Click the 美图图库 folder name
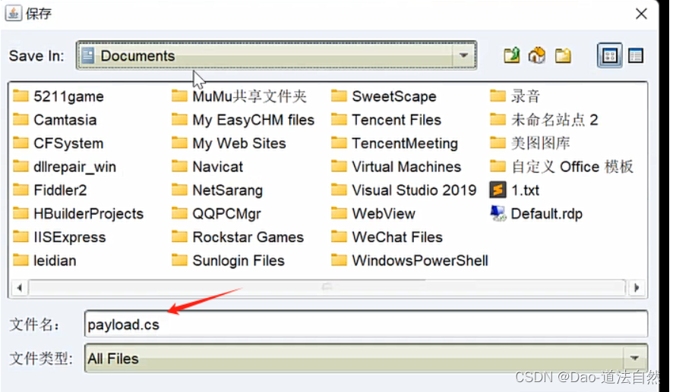The width and height of the screenshot is (673, 392). point(540,143)
